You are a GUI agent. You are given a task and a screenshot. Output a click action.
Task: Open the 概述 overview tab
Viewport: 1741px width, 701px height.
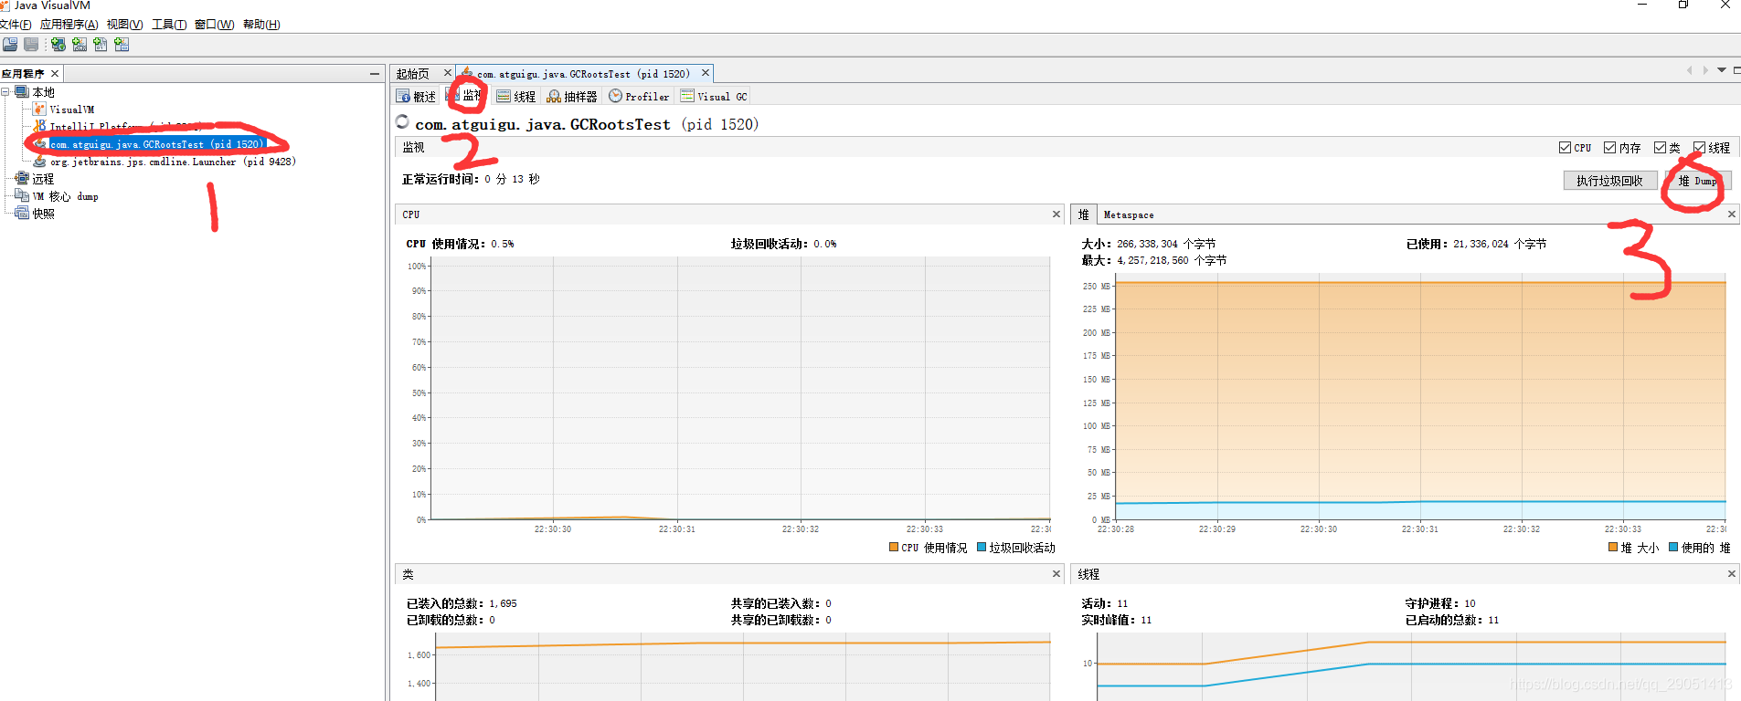pos(416,96)
